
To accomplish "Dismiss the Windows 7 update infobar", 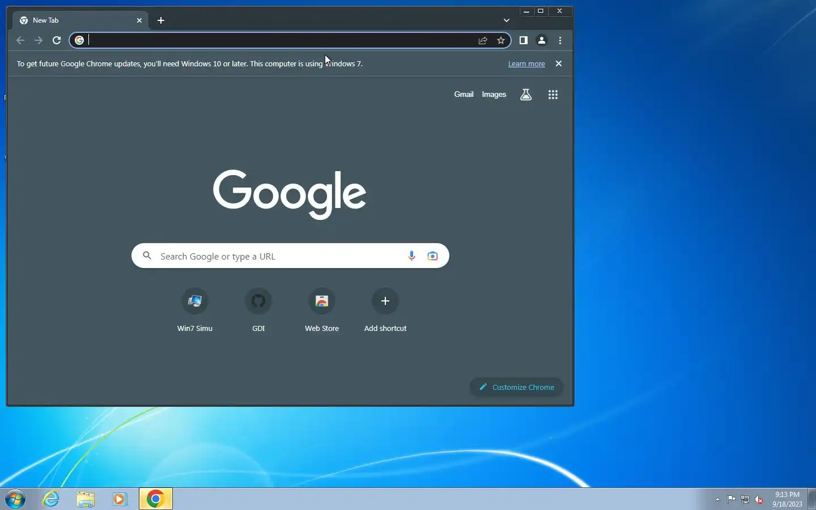I will click(559, 63).
